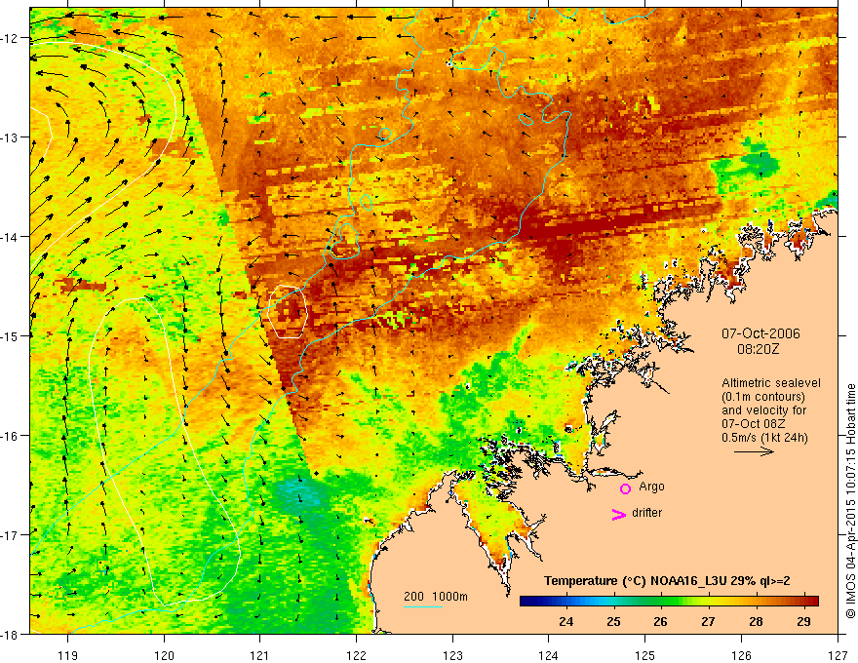Select the '08:20Z' time text

point(758,349)
